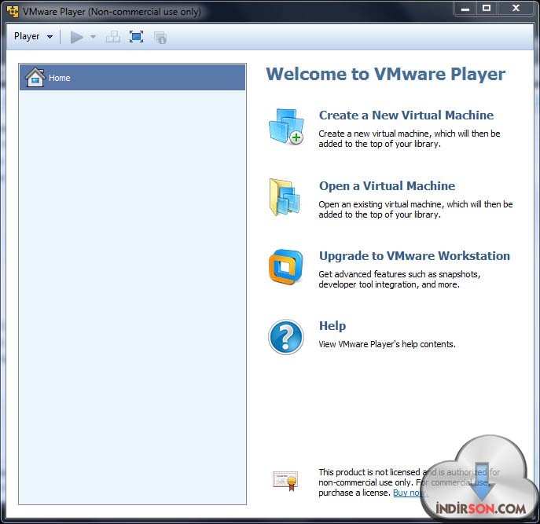This screenshot has width=540, height=524.
Task: Click the new virtual machine plus icon
Action: [x=286, y=126]
